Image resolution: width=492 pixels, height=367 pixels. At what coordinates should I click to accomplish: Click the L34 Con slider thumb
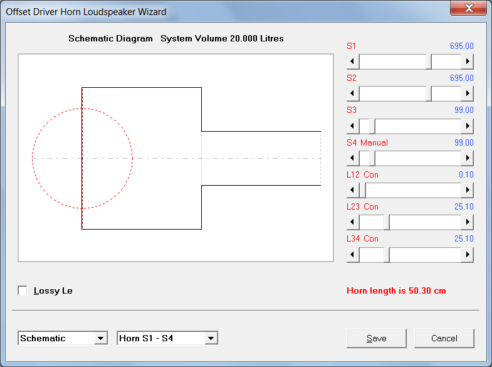click(x=387, y=254)
